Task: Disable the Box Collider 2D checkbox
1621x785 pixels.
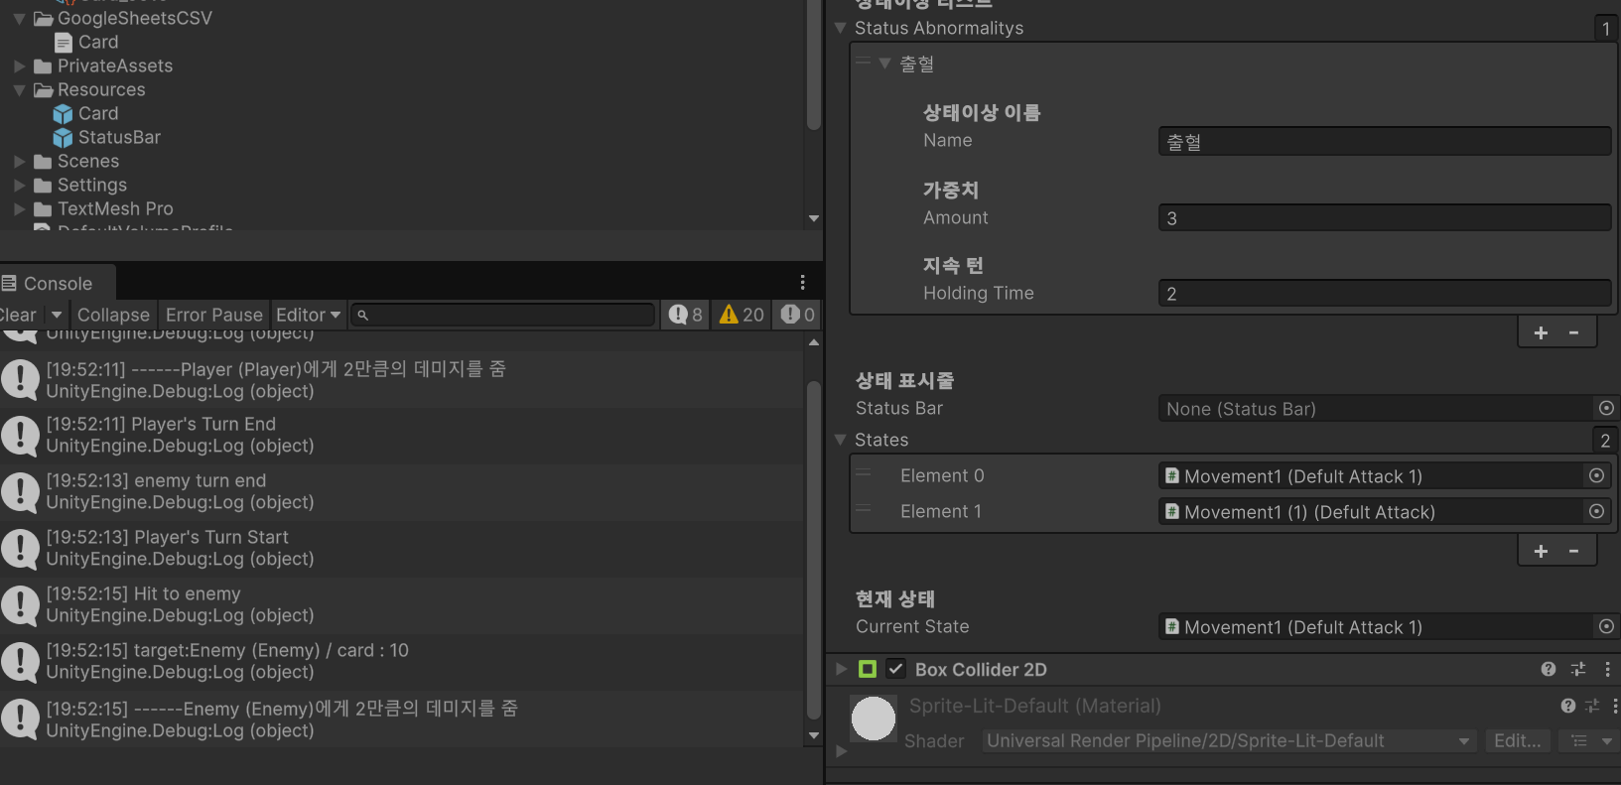Action: [895, 669]
